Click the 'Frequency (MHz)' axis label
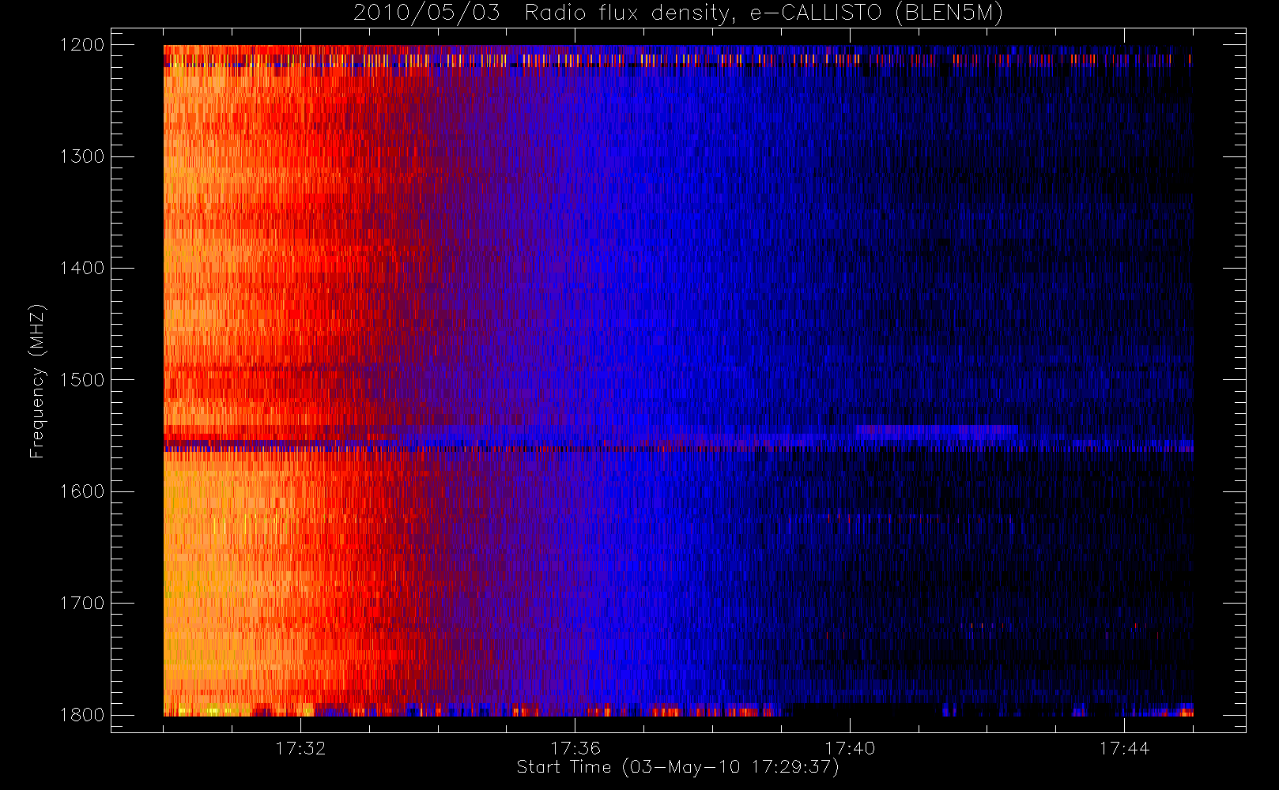This screenshot has width=1279, height=790. click(37, 381)
